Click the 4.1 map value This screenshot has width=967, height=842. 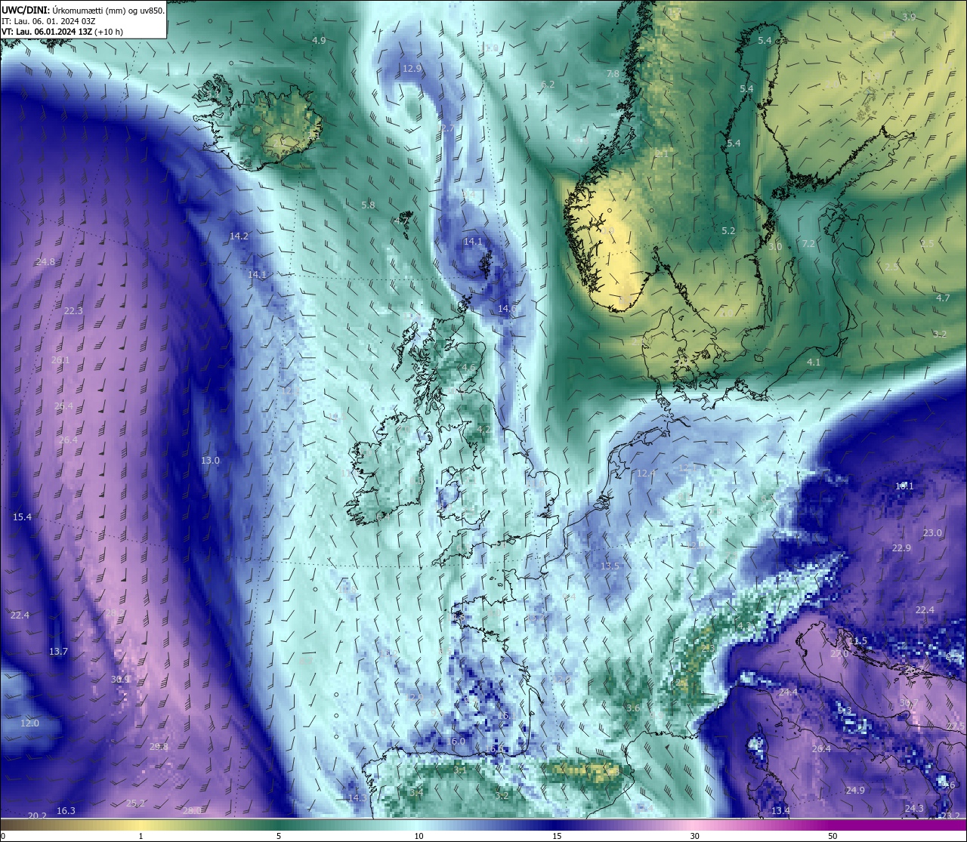click(814, 362)
